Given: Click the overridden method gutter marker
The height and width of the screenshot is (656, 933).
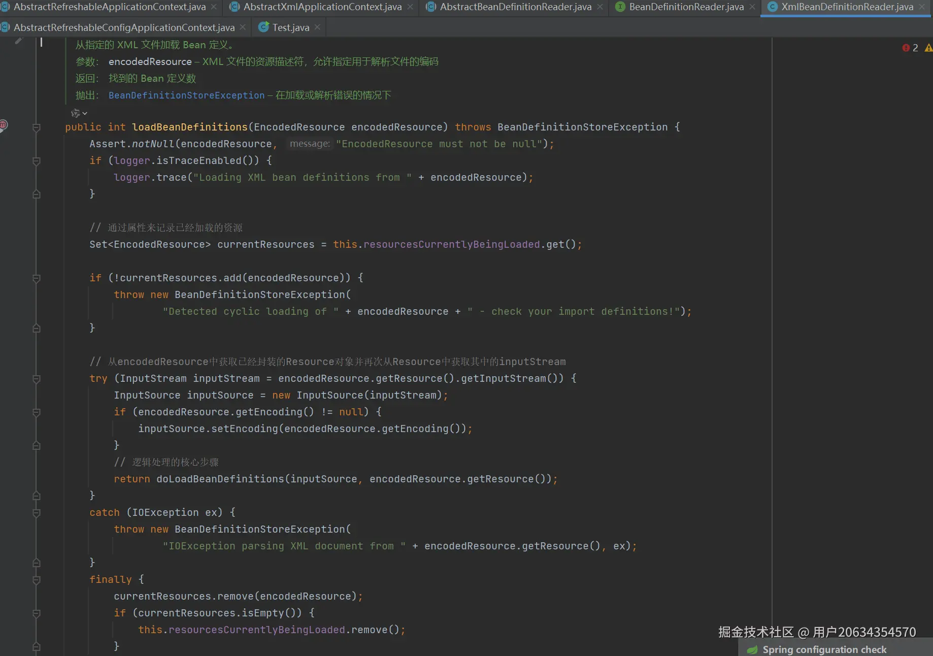Looking at the screenshot, I should [x=3, y=125].
